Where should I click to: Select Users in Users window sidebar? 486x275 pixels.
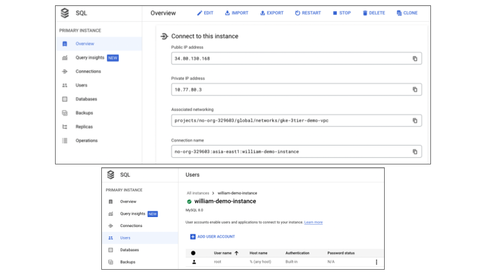point(140,238)
